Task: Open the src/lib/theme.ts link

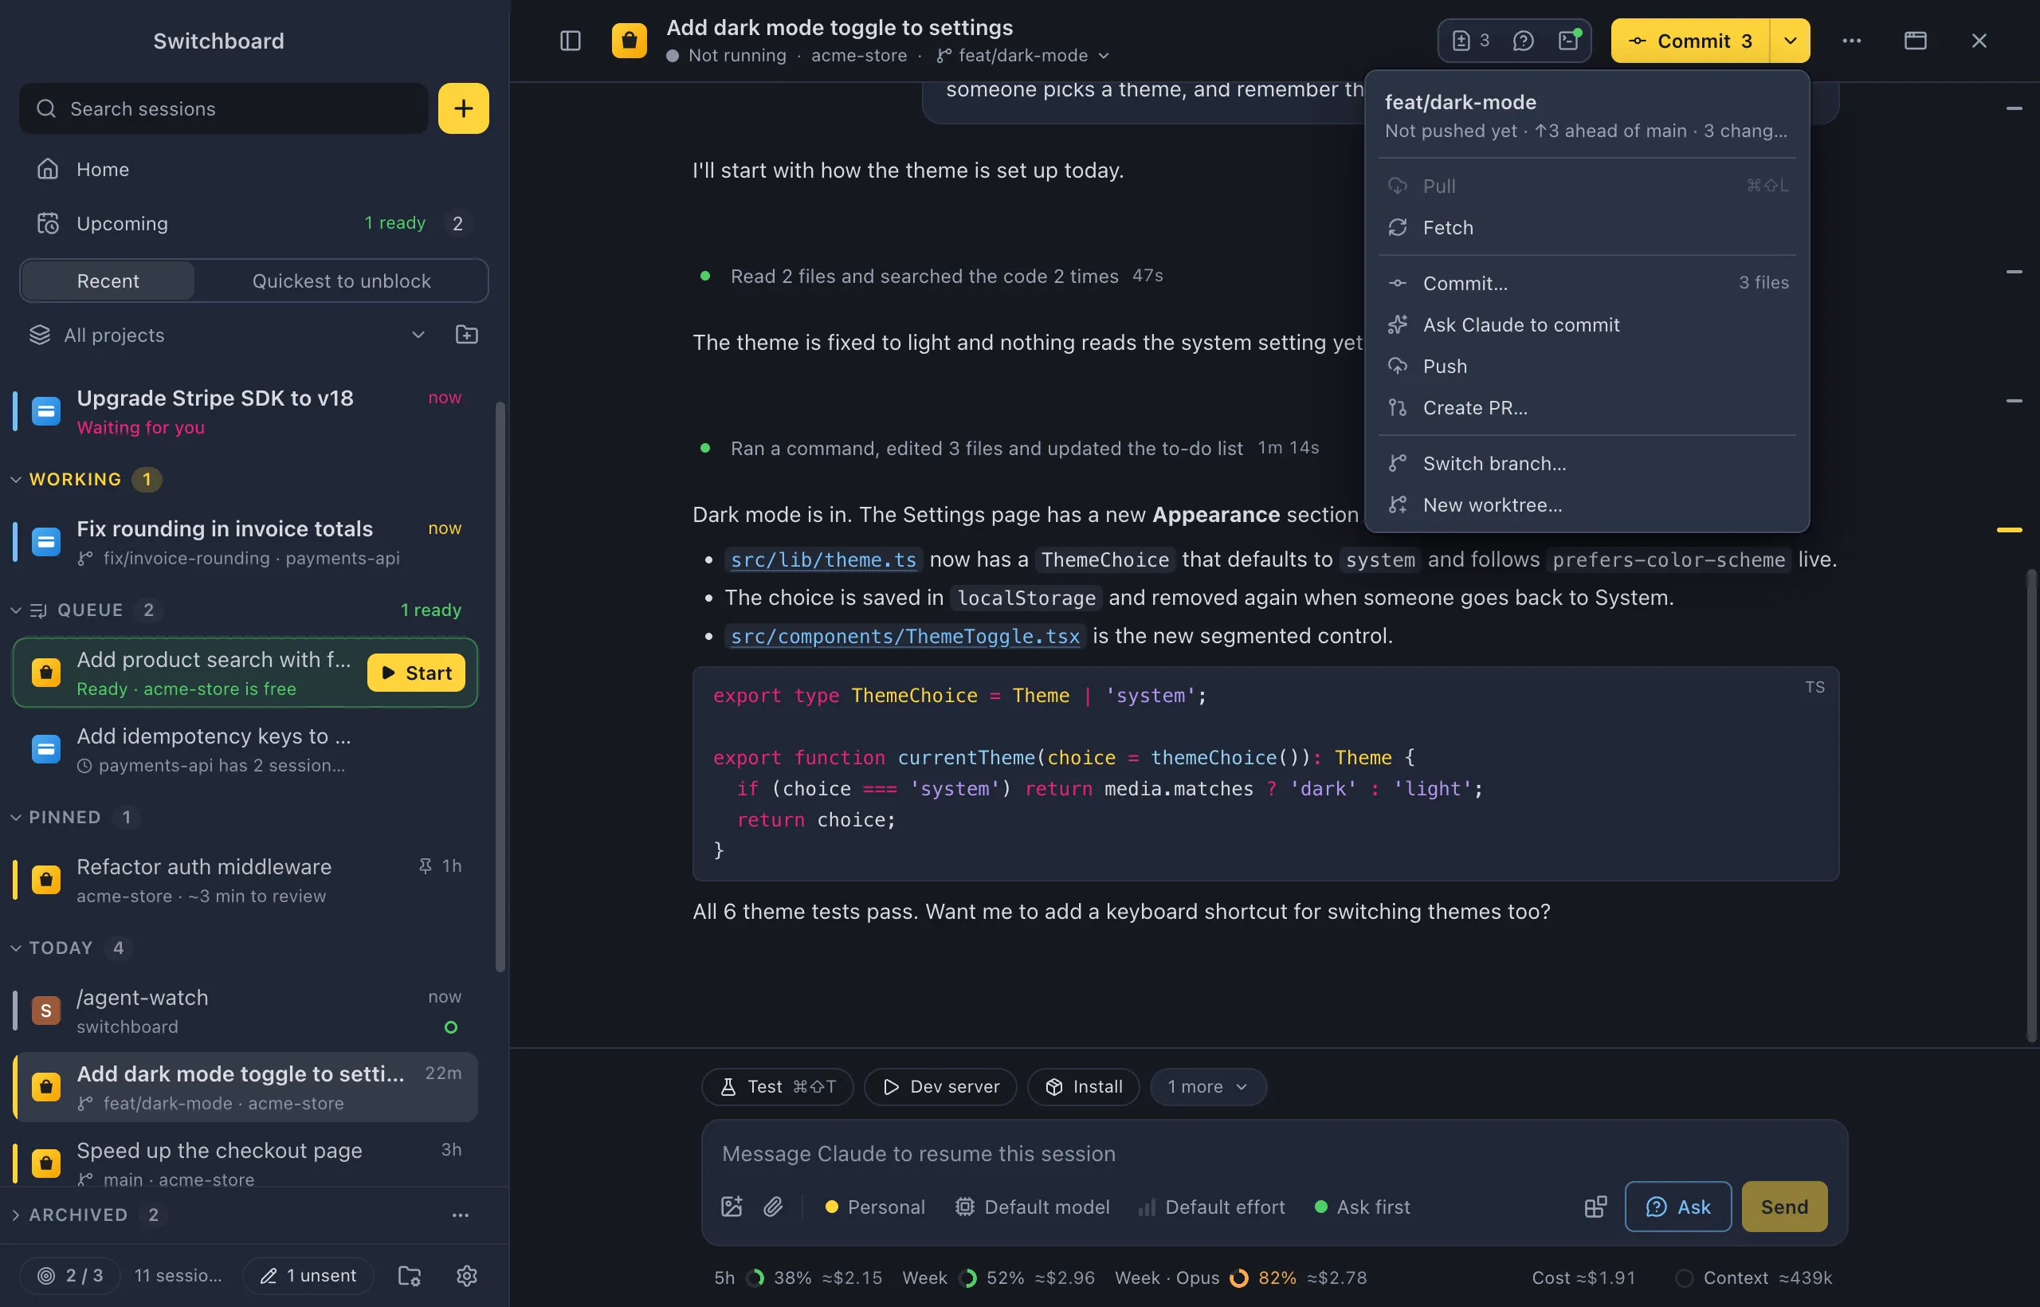Action: [823, 559]
